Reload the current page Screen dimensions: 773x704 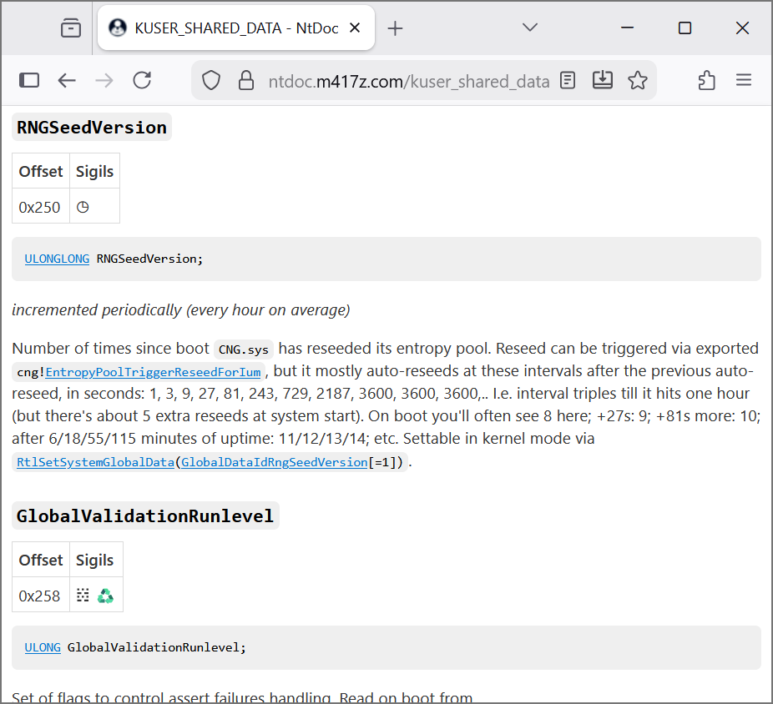142,80
